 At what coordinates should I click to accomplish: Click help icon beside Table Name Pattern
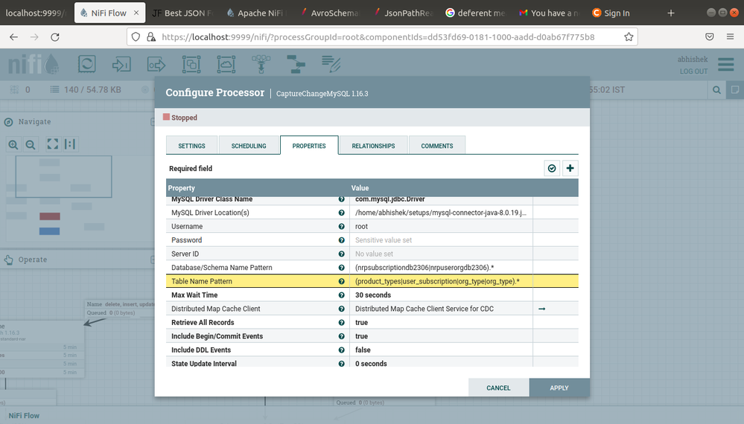[341, 282]
